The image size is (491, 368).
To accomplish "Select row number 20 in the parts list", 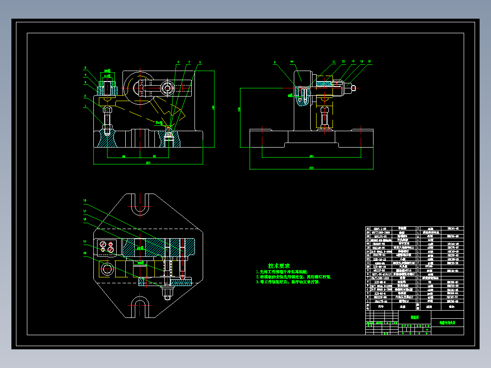I will pyautogui.click(x=414, y=229).
